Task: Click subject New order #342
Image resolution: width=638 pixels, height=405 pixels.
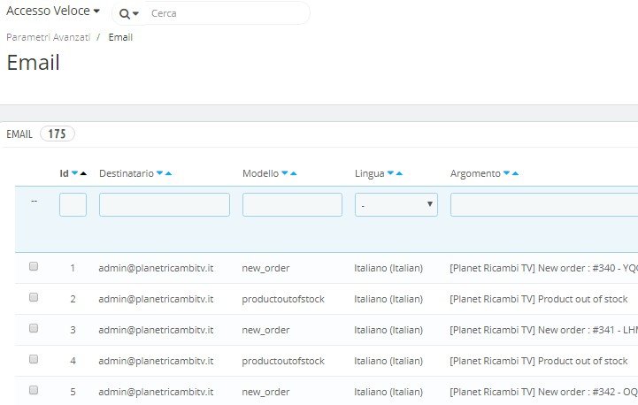Action: coord(543,392)
